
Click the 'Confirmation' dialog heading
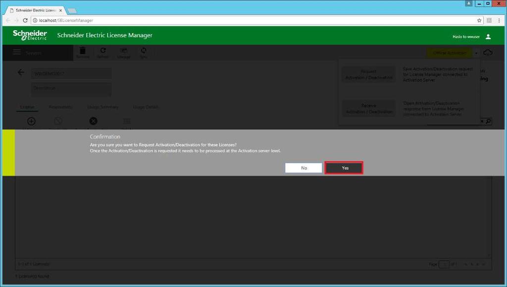tap(105, 137)
